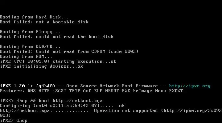Screen dimensions: 222x123
Task: Click 'Booting from Floppy...' line
Action: [x=30, y=32]
